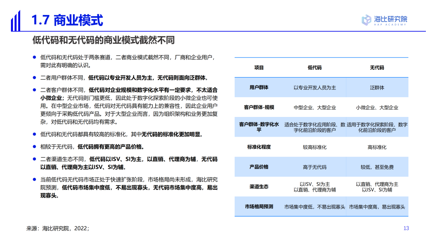Click the row label 用户群体
The image size is (426, 239).
pyautogui.click(x=259, y=87)
